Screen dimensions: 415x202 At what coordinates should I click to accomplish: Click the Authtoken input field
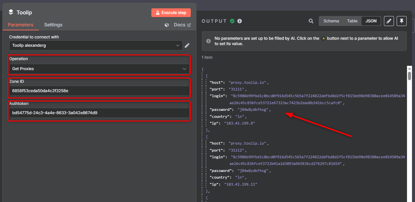[x=99, y=113]
